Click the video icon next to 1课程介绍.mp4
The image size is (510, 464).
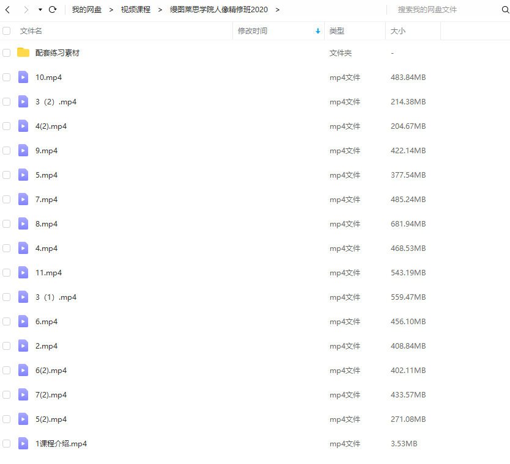tap(23, 443)
